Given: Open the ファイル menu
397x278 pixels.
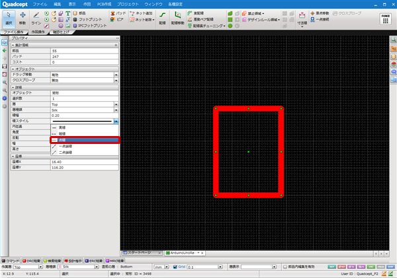Looking at the screenshot, I should coord(40,3).
